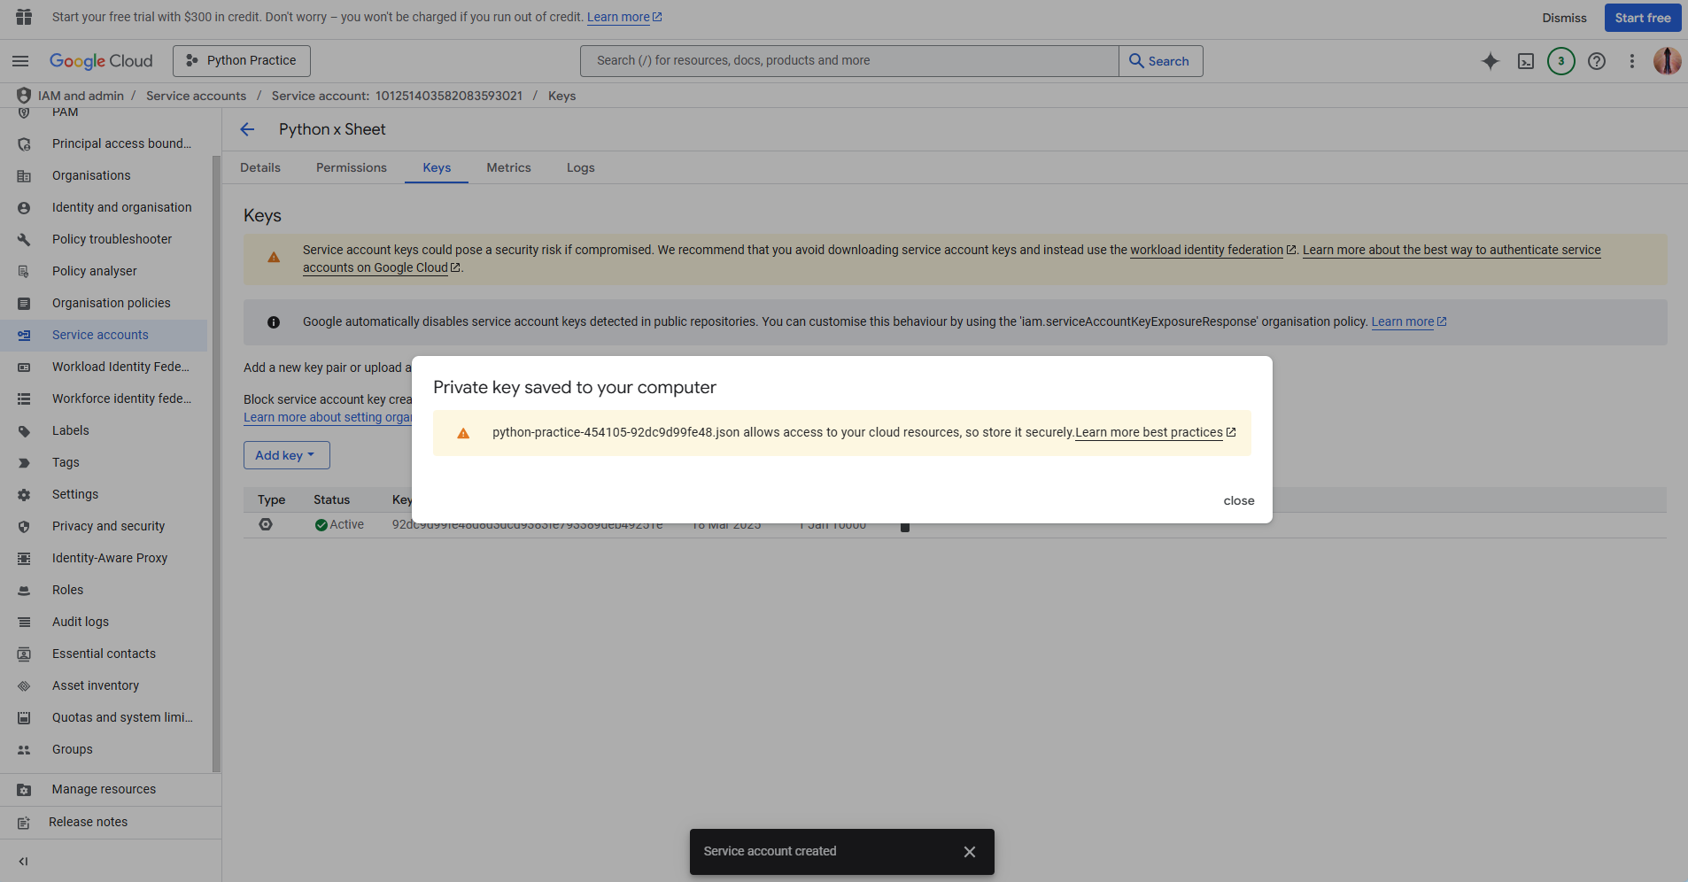
Task: Click the Start free button
Action: click(1642, 18)
